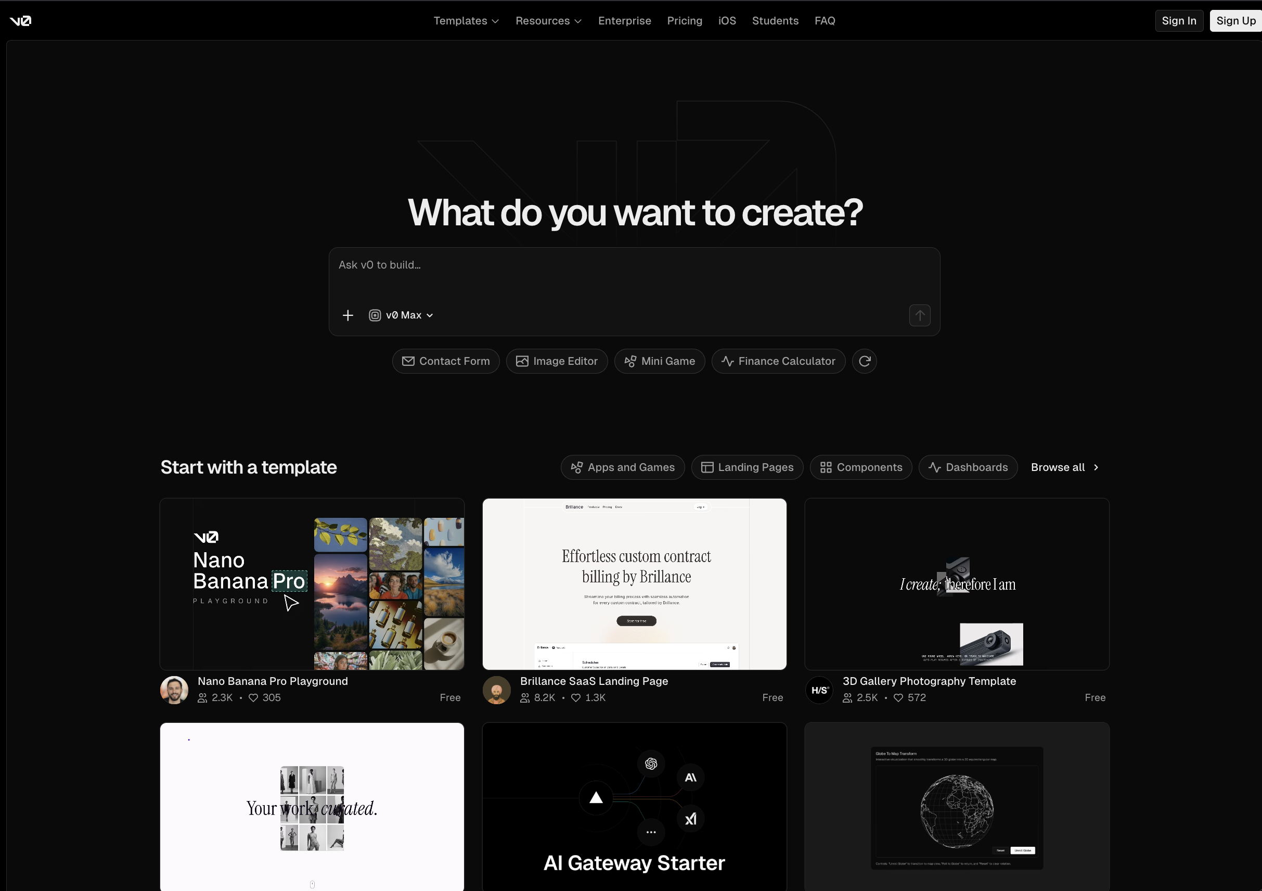Follow the Browse all templates link

click(x=1064, y=467)
